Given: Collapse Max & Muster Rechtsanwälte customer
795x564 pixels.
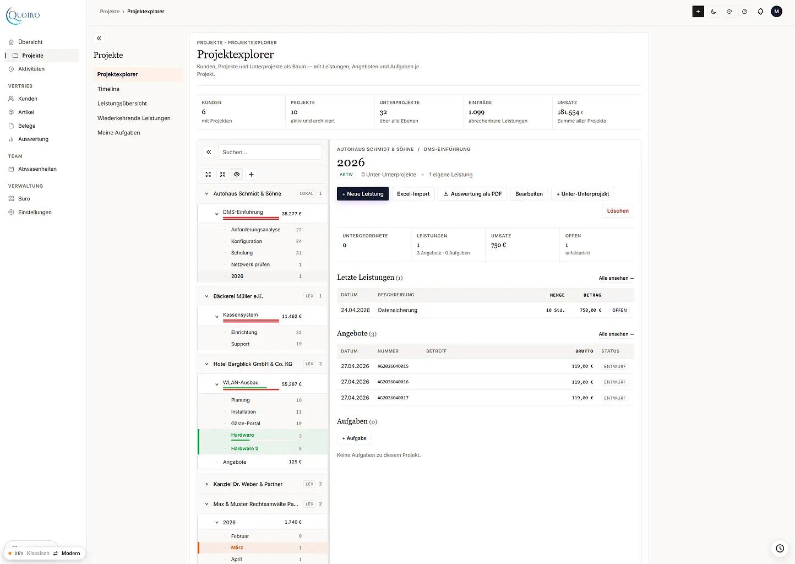Looking at the screenshot, I should point(207,504).
